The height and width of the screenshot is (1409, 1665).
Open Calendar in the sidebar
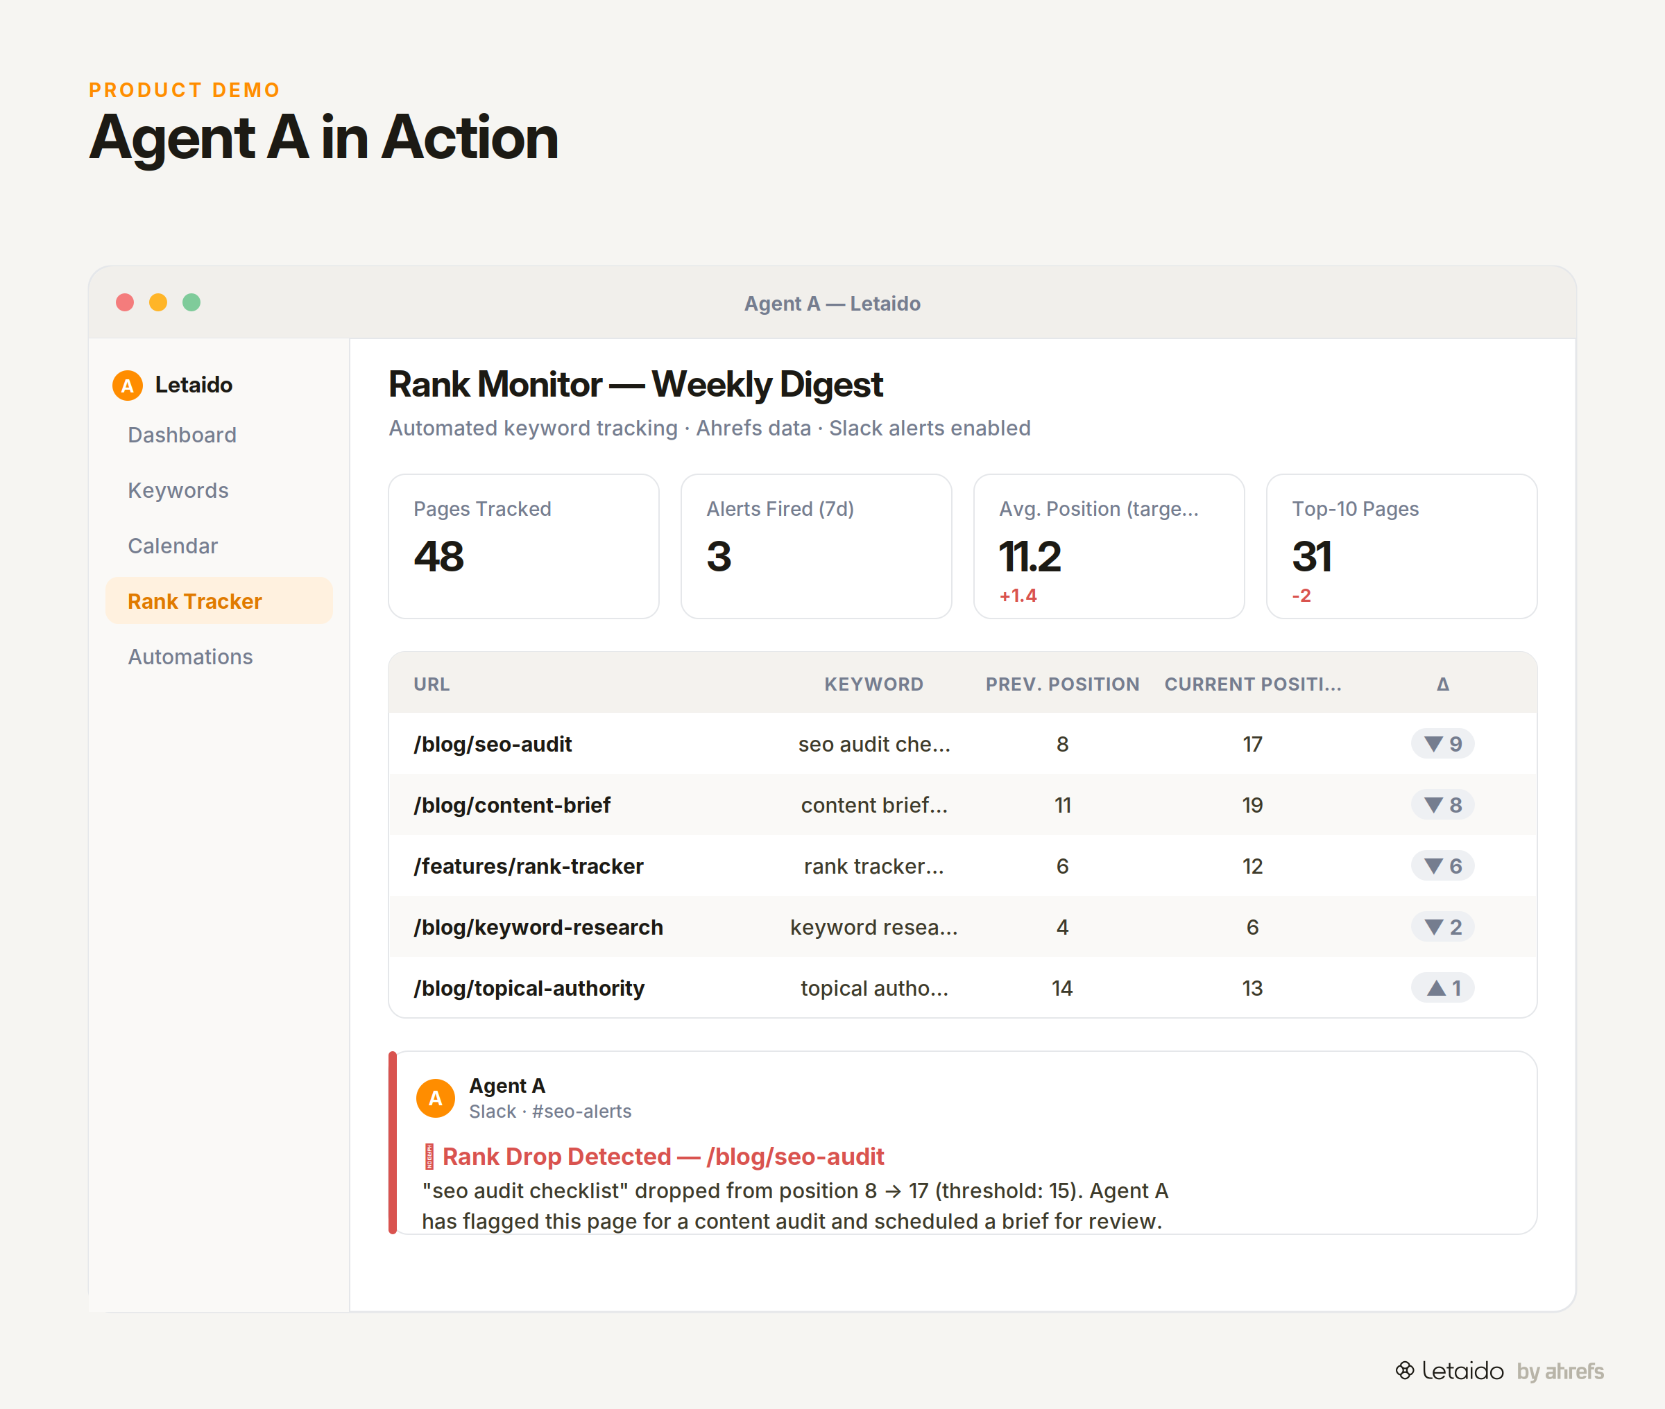219,546
